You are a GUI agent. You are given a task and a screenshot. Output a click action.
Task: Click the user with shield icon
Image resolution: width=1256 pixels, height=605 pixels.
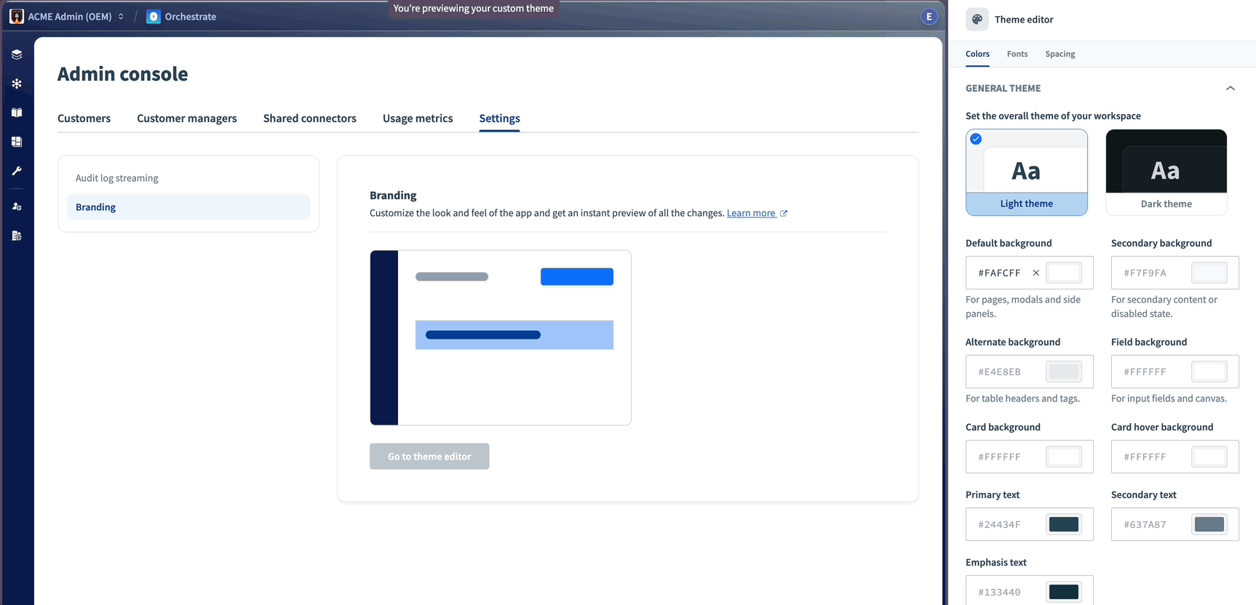point(17,207)
